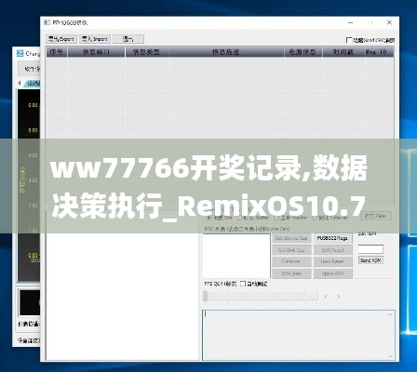417x372 pixels.
Task: Select the Sink mode radio button
Action: (208, 218)
